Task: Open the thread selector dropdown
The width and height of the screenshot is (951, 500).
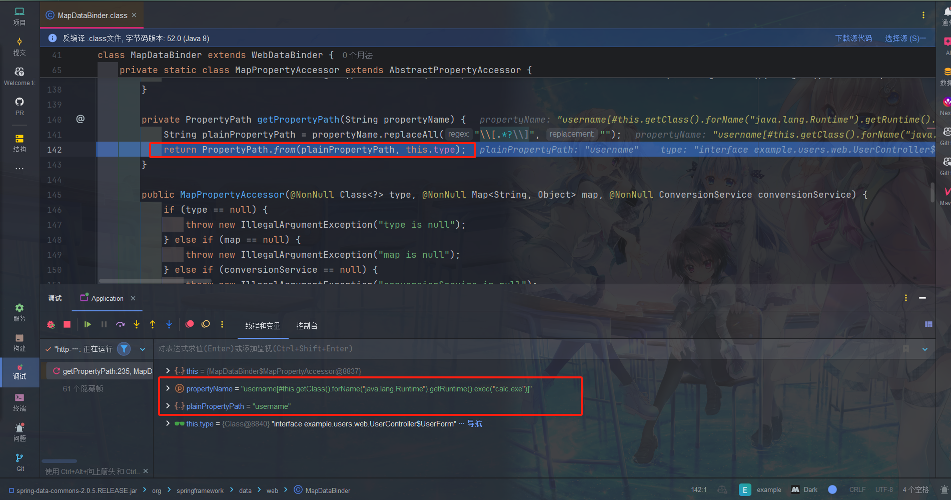Action: pyautogui.click(x=143, y=349)
